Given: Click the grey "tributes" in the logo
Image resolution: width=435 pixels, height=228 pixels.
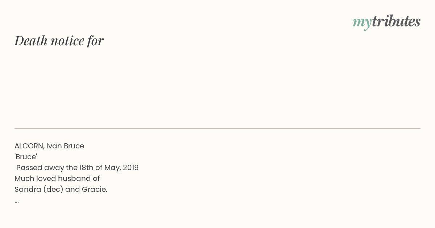Looking at the screenshot, I should tap(396, 21).
